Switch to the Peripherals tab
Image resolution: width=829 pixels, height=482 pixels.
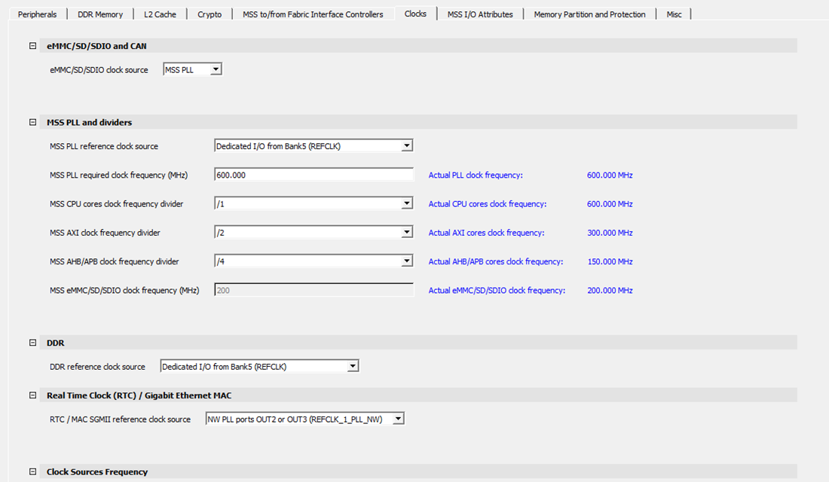37,14
